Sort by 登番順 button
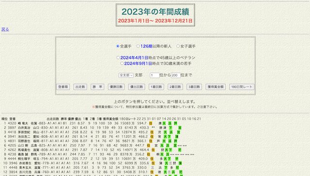Screen dimensions: 310x176 tap(63, 87)
